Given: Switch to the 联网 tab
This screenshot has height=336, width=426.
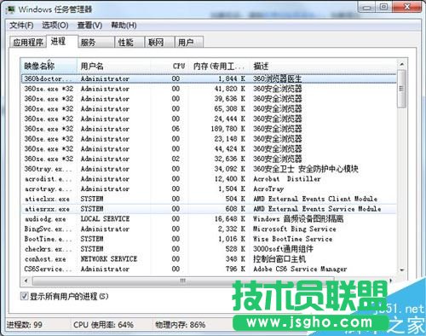Looking at the screenshot, I should tap(159, 43).
